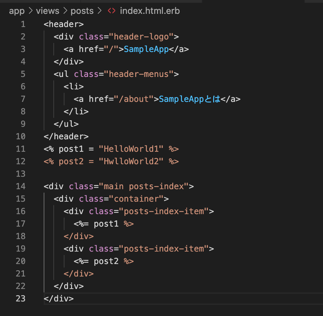The width and height of the screenshot is (323, 316).
Task: Click the post2 variable on line 12
Action: click(x=71, y=161)
